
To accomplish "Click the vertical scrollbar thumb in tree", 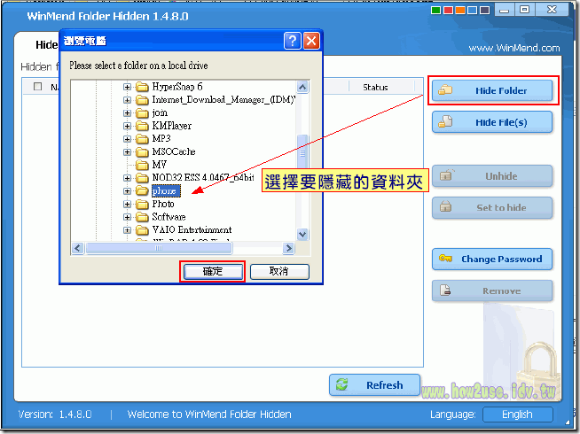I will (302, 153).
